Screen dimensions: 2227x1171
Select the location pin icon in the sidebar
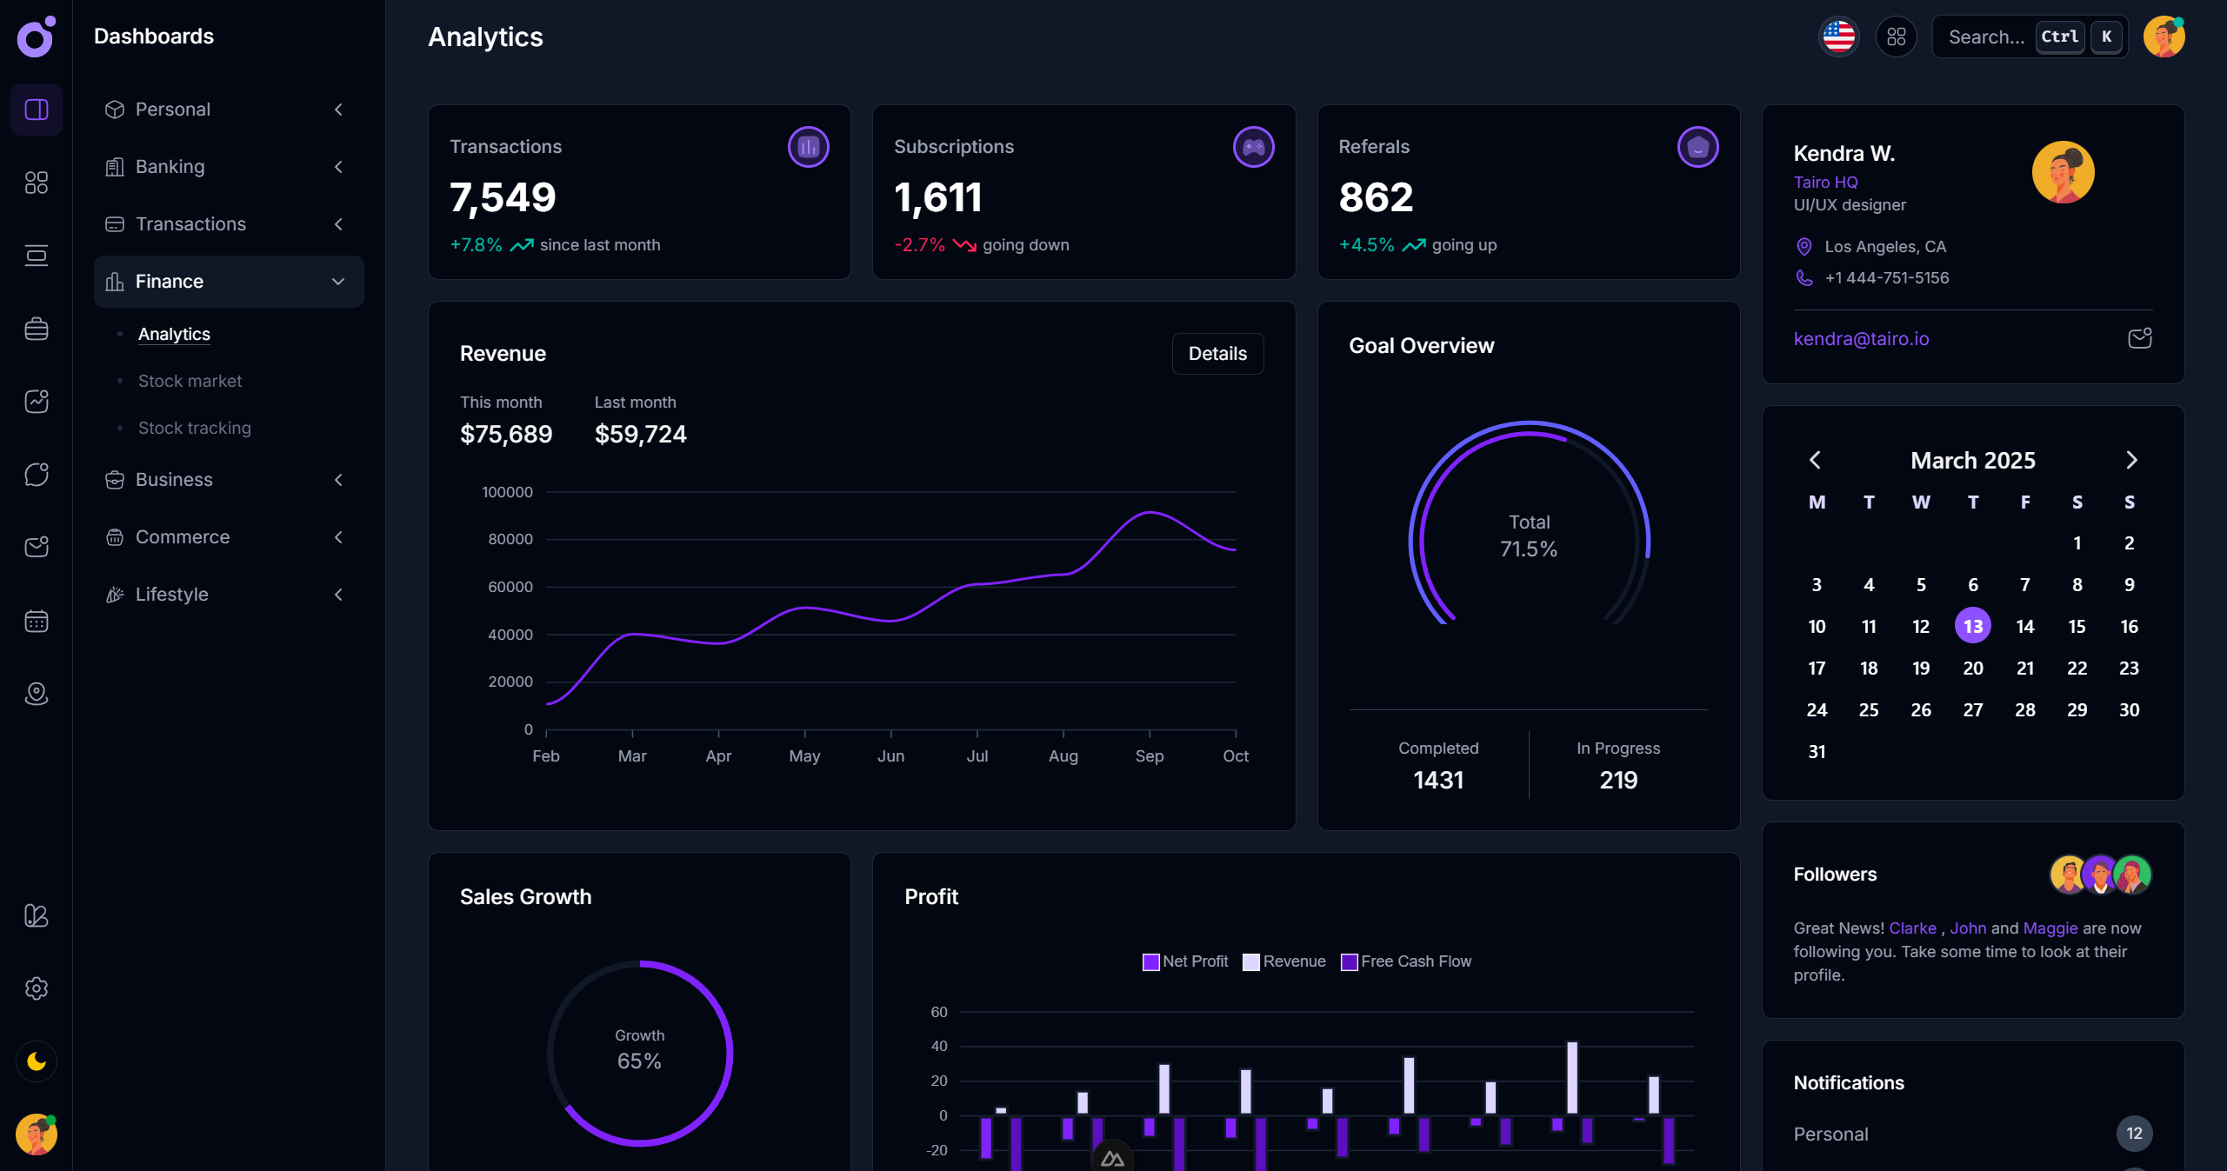[36, 693]
